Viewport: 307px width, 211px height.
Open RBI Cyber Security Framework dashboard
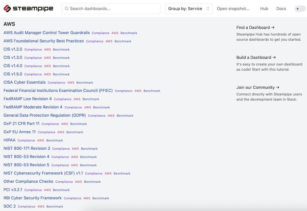tap(32, 198)
